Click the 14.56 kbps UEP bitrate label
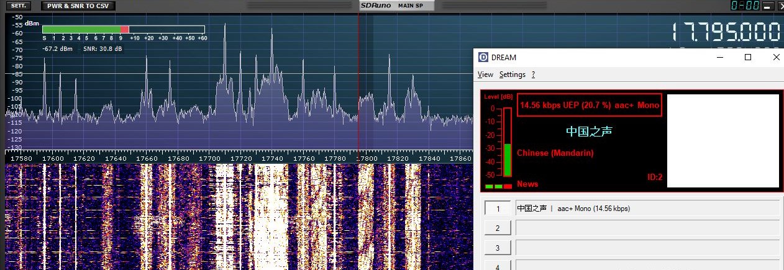Image resolution: width=784 pixels, height=270 pixels. [x=589, y=106]
